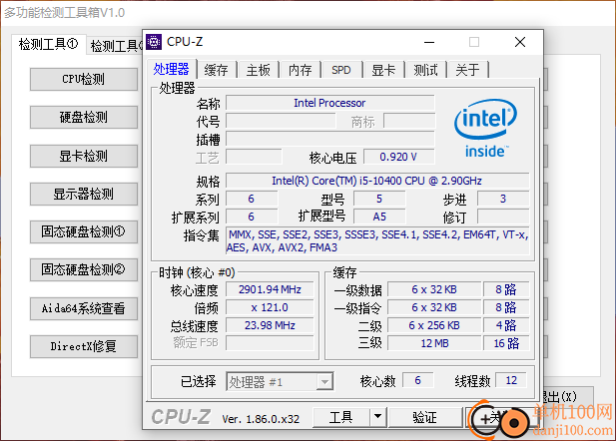Click the 工具 button in CPU-Z
Image resolution: width=616 pixels, height=441 pixels.
tap(341, 417)
